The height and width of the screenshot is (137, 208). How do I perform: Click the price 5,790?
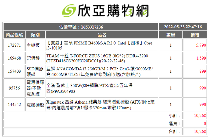tap(201, 45)
